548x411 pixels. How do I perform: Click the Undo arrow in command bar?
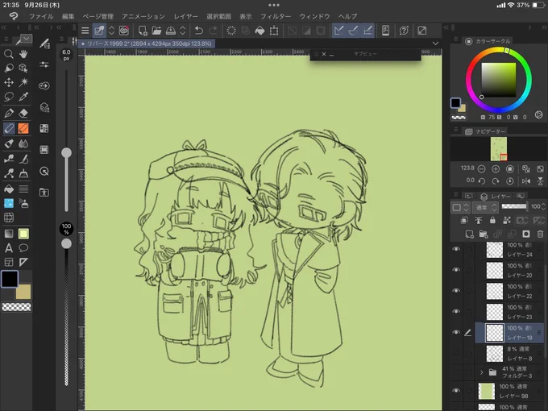tap(199, 31)
